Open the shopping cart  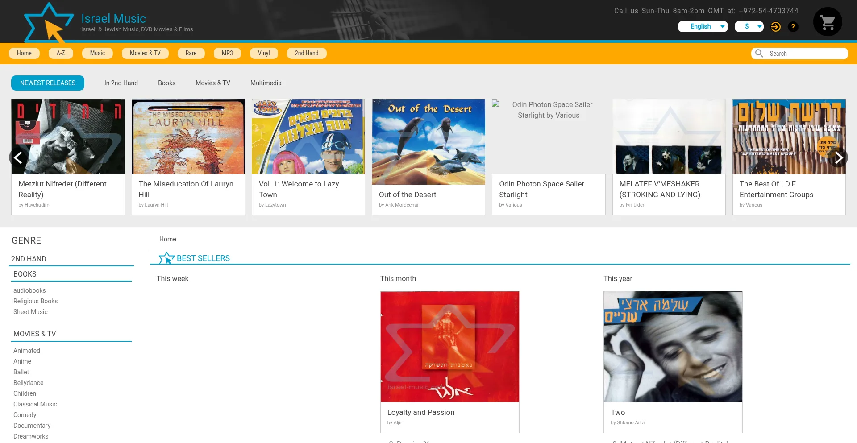point(827,21)
